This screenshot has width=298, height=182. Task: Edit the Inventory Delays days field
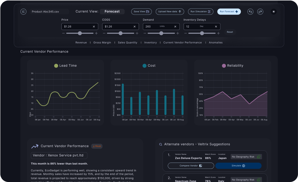[202, 27]
